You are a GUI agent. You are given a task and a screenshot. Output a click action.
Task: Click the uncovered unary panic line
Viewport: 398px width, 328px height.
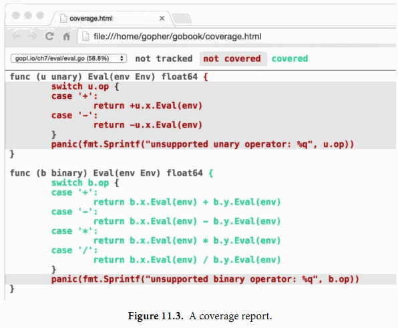point(202,144)
